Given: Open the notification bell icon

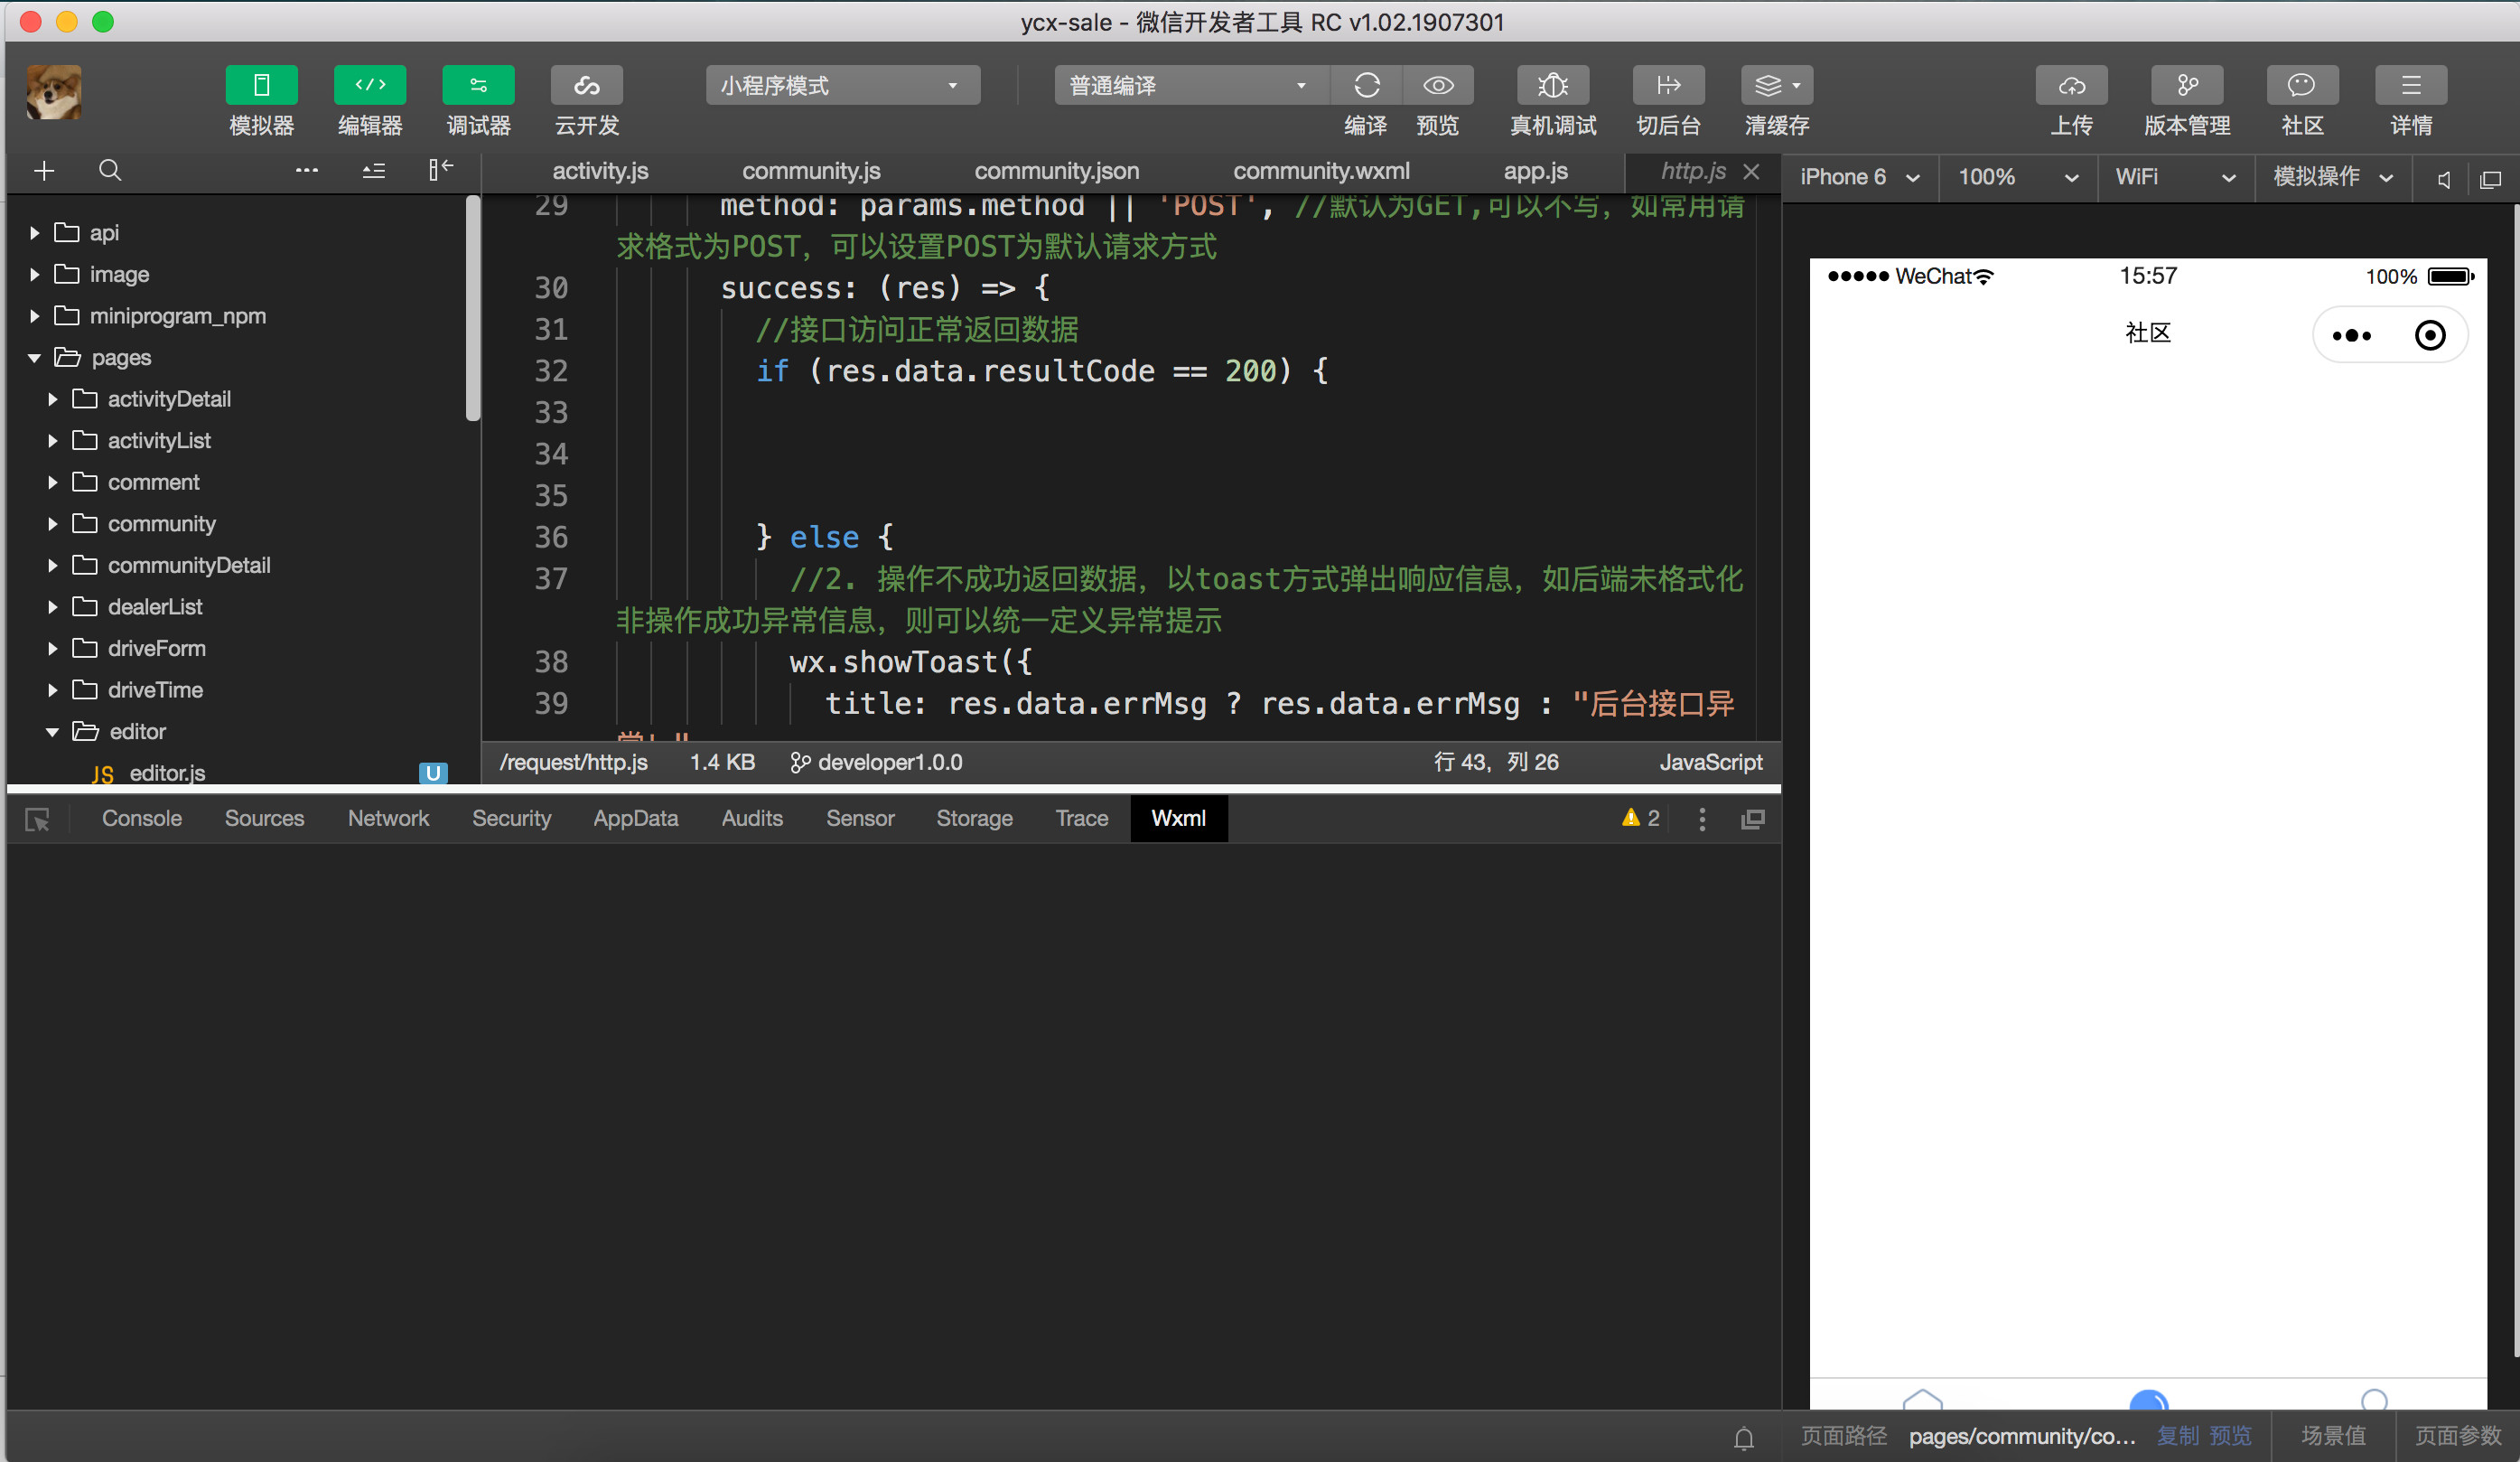Looking at the screenshot, I should tap(1744, 1438).
